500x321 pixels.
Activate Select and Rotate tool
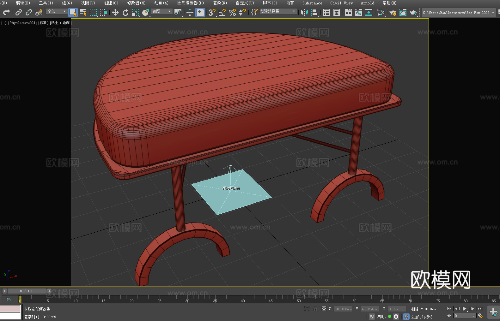tap(125, 12)
